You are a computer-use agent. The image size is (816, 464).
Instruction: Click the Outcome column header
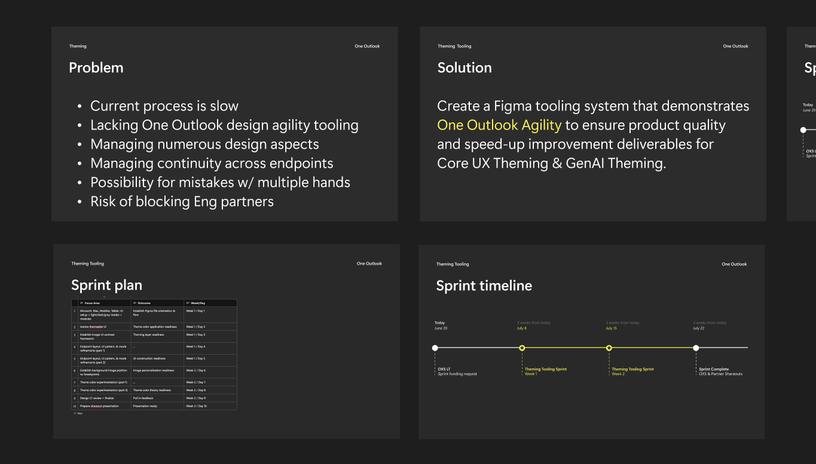click(x=157, y=303)
